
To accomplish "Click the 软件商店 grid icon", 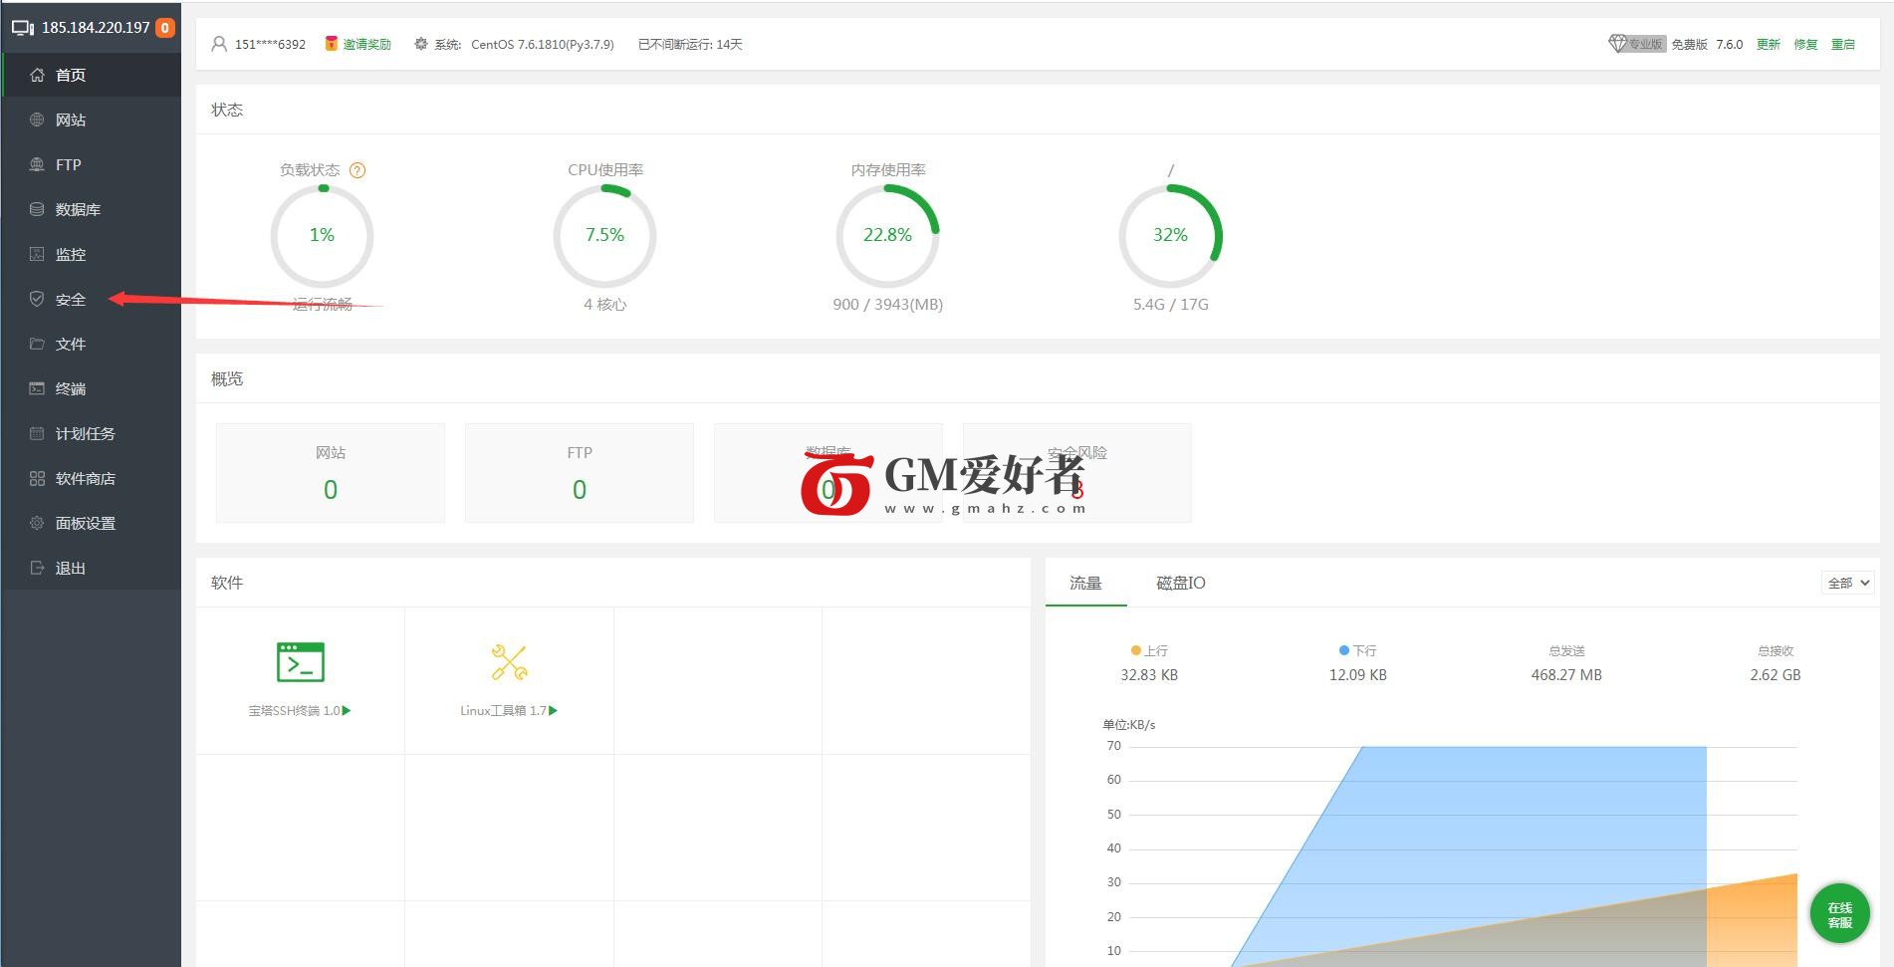I will point(37,478).
